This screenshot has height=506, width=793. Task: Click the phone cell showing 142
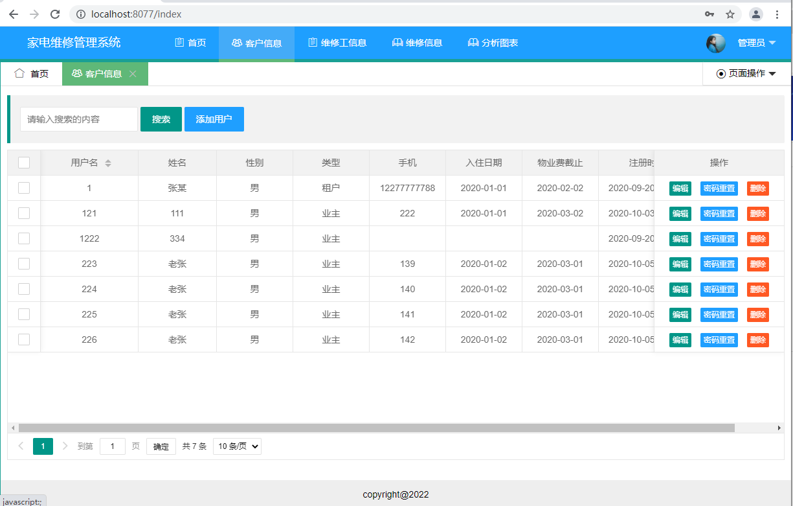point(408,339)
